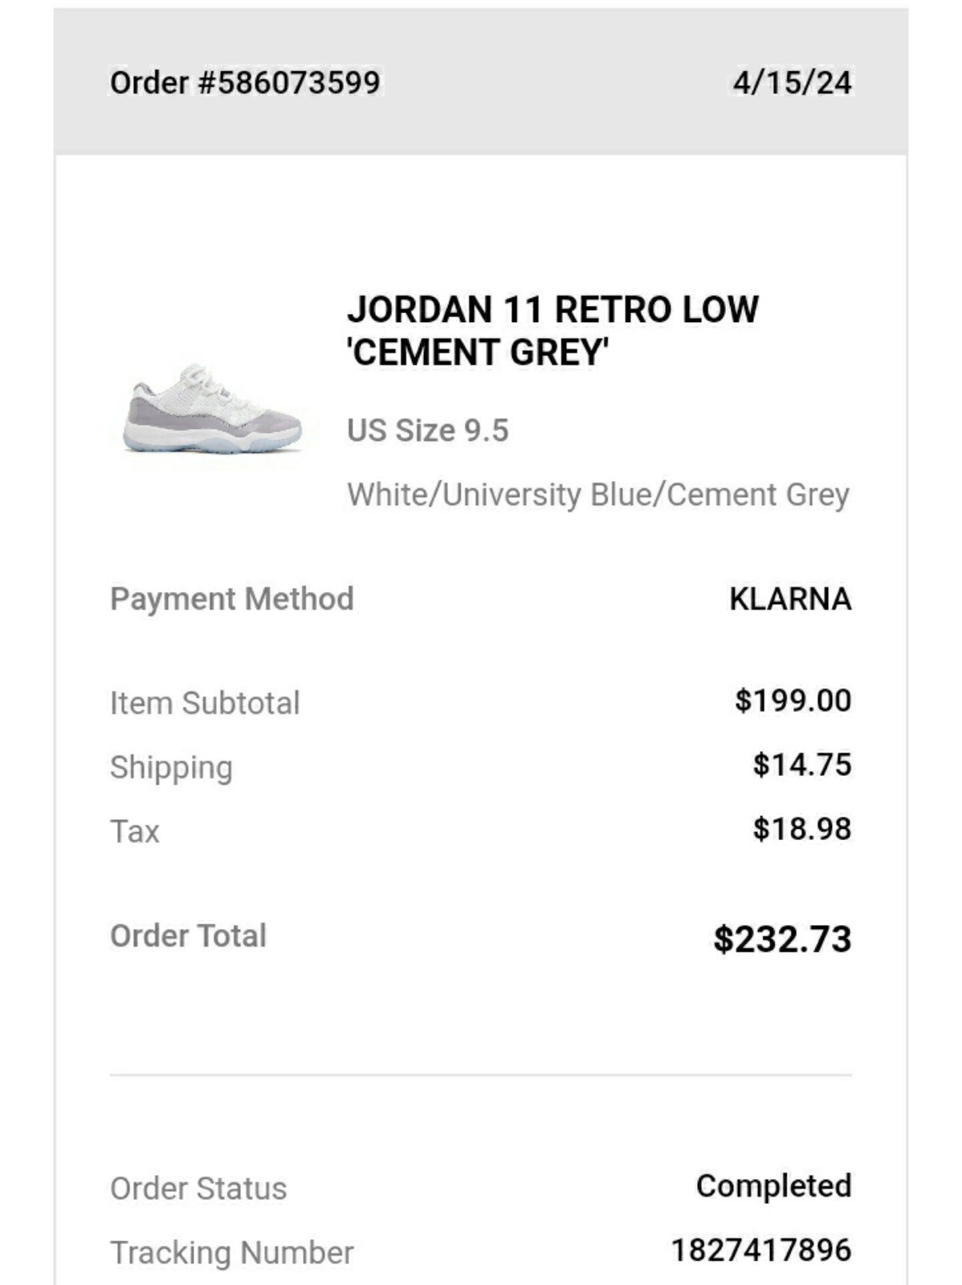
Task: Select the $199.00 subtotal amount
Action: pyautogui.click(x=793, y=700)
